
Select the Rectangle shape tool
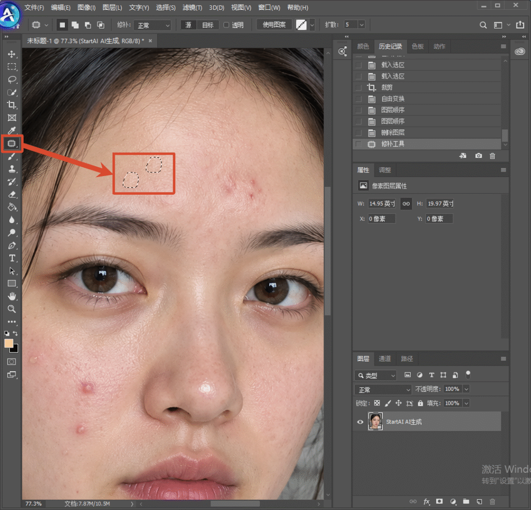pyautogui.click(x=12, y=283)
